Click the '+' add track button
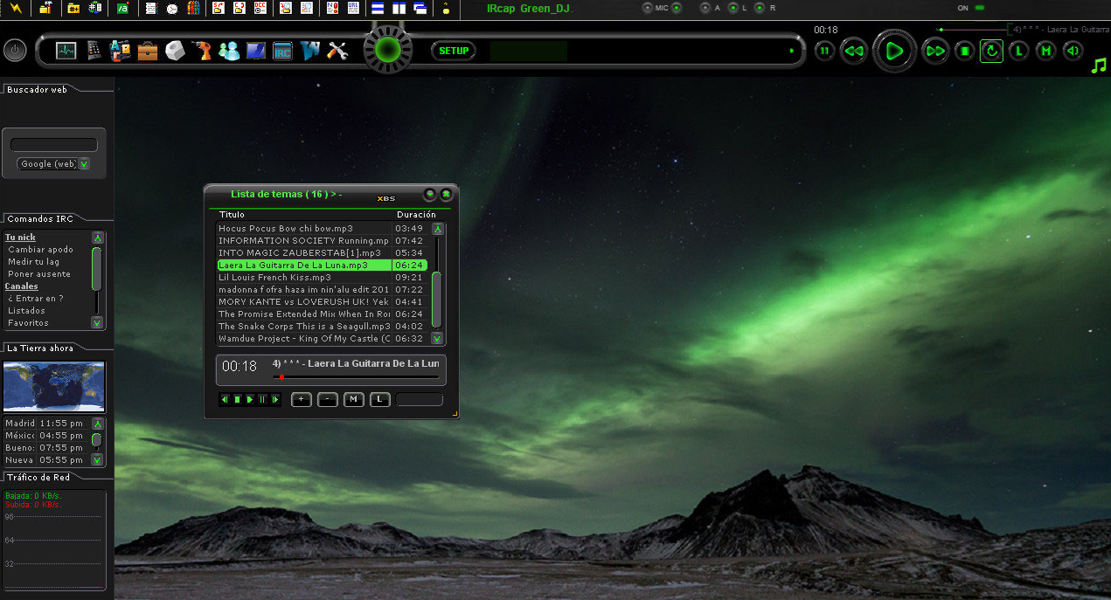 [x=301, y=399]
